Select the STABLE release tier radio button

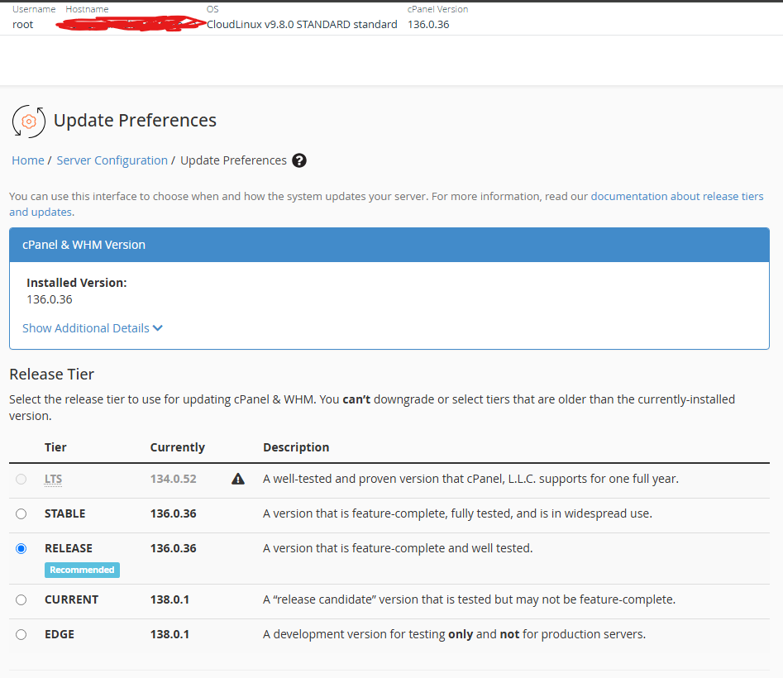click(21, 513)
